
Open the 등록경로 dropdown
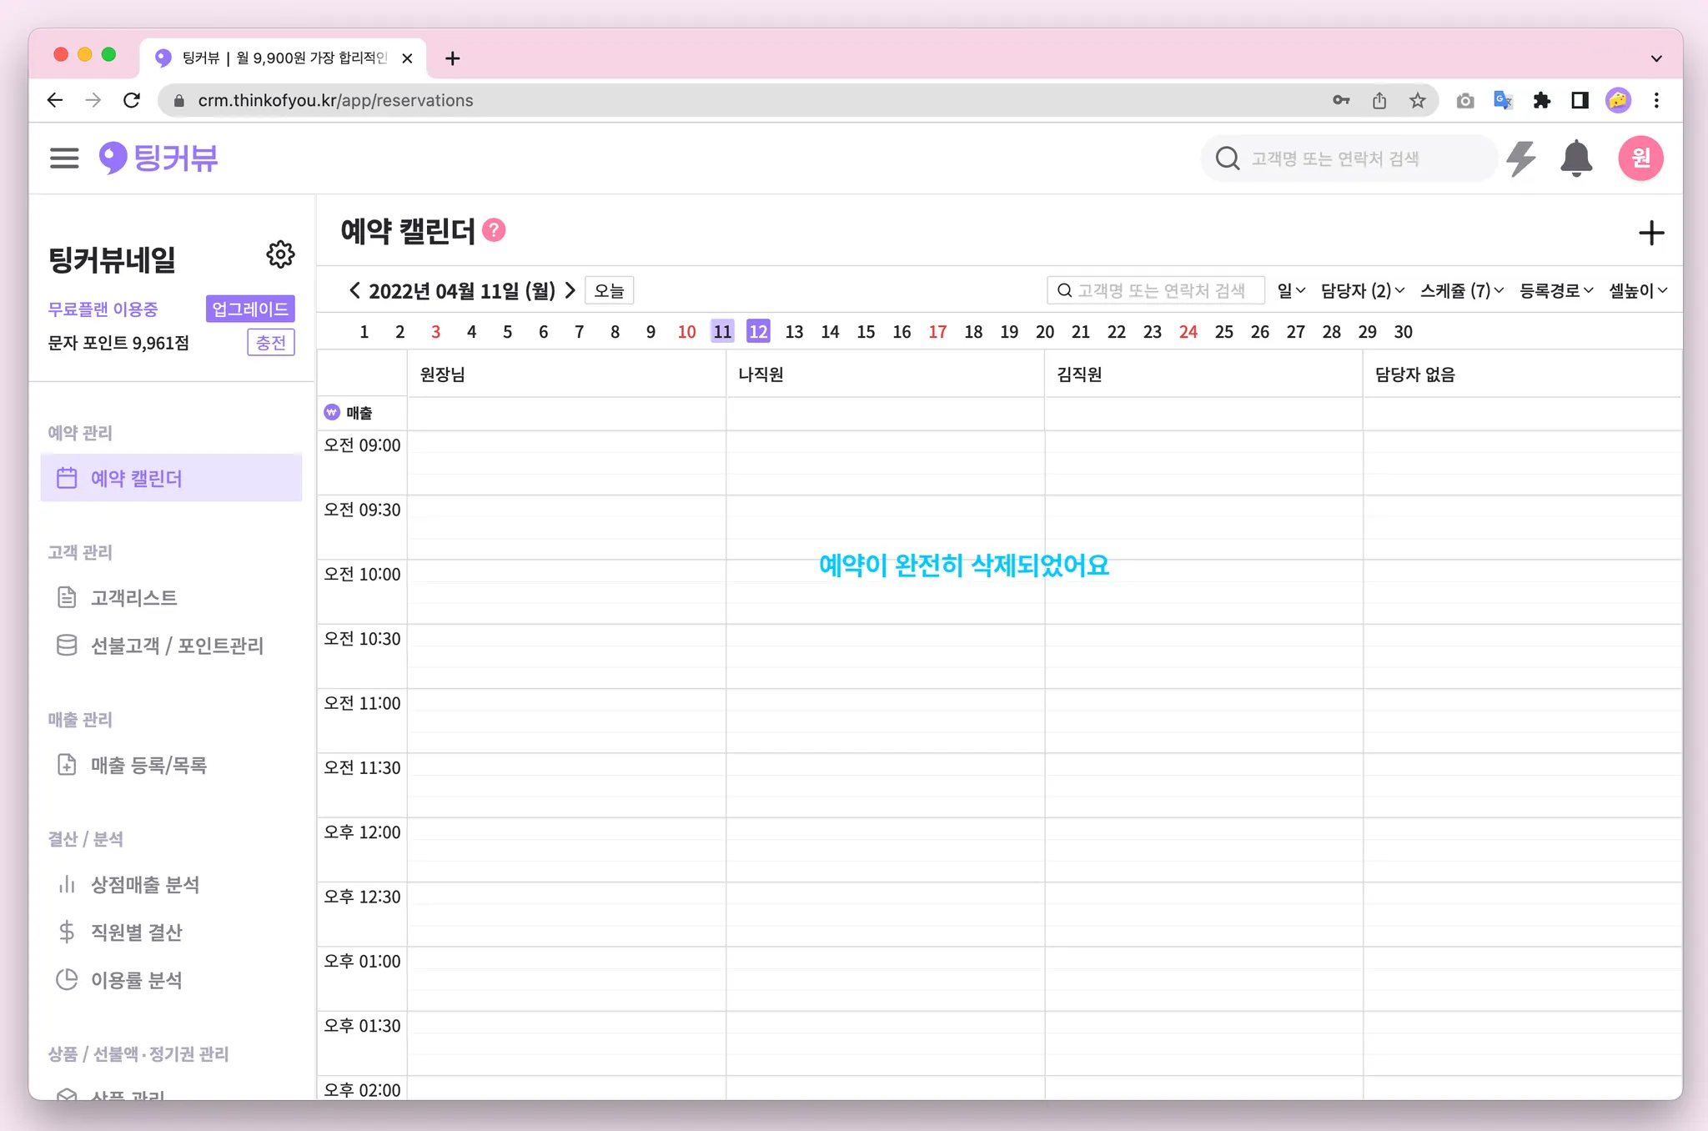tap(1555, 290)
